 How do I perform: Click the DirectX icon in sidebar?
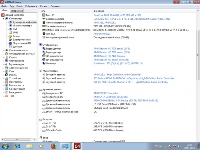(7, 75)
